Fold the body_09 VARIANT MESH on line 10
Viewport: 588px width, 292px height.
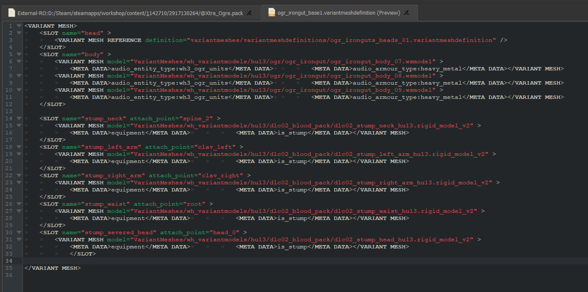pyautogui.click(x=19, y=90)
